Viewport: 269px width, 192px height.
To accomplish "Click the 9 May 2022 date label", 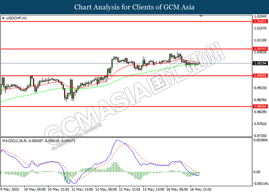I will click(x=10, y=189).
